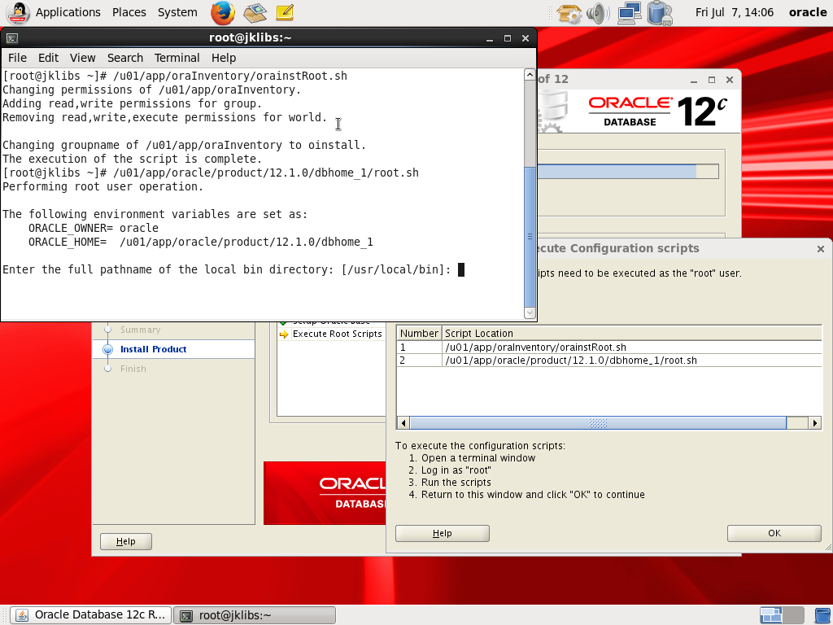Click the network connection tray icon
This screenshot has width=833, height=625.
tap(630, 13)
